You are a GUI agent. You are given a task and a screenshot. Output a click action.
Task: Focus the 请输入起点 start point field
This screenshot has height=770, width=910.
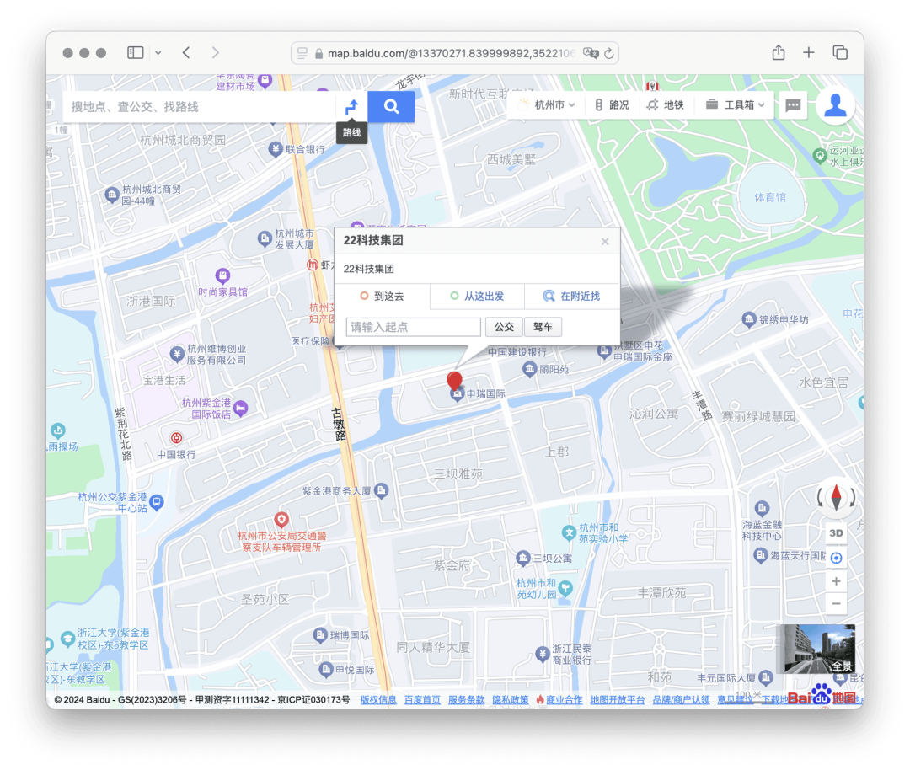pos(413,327)
